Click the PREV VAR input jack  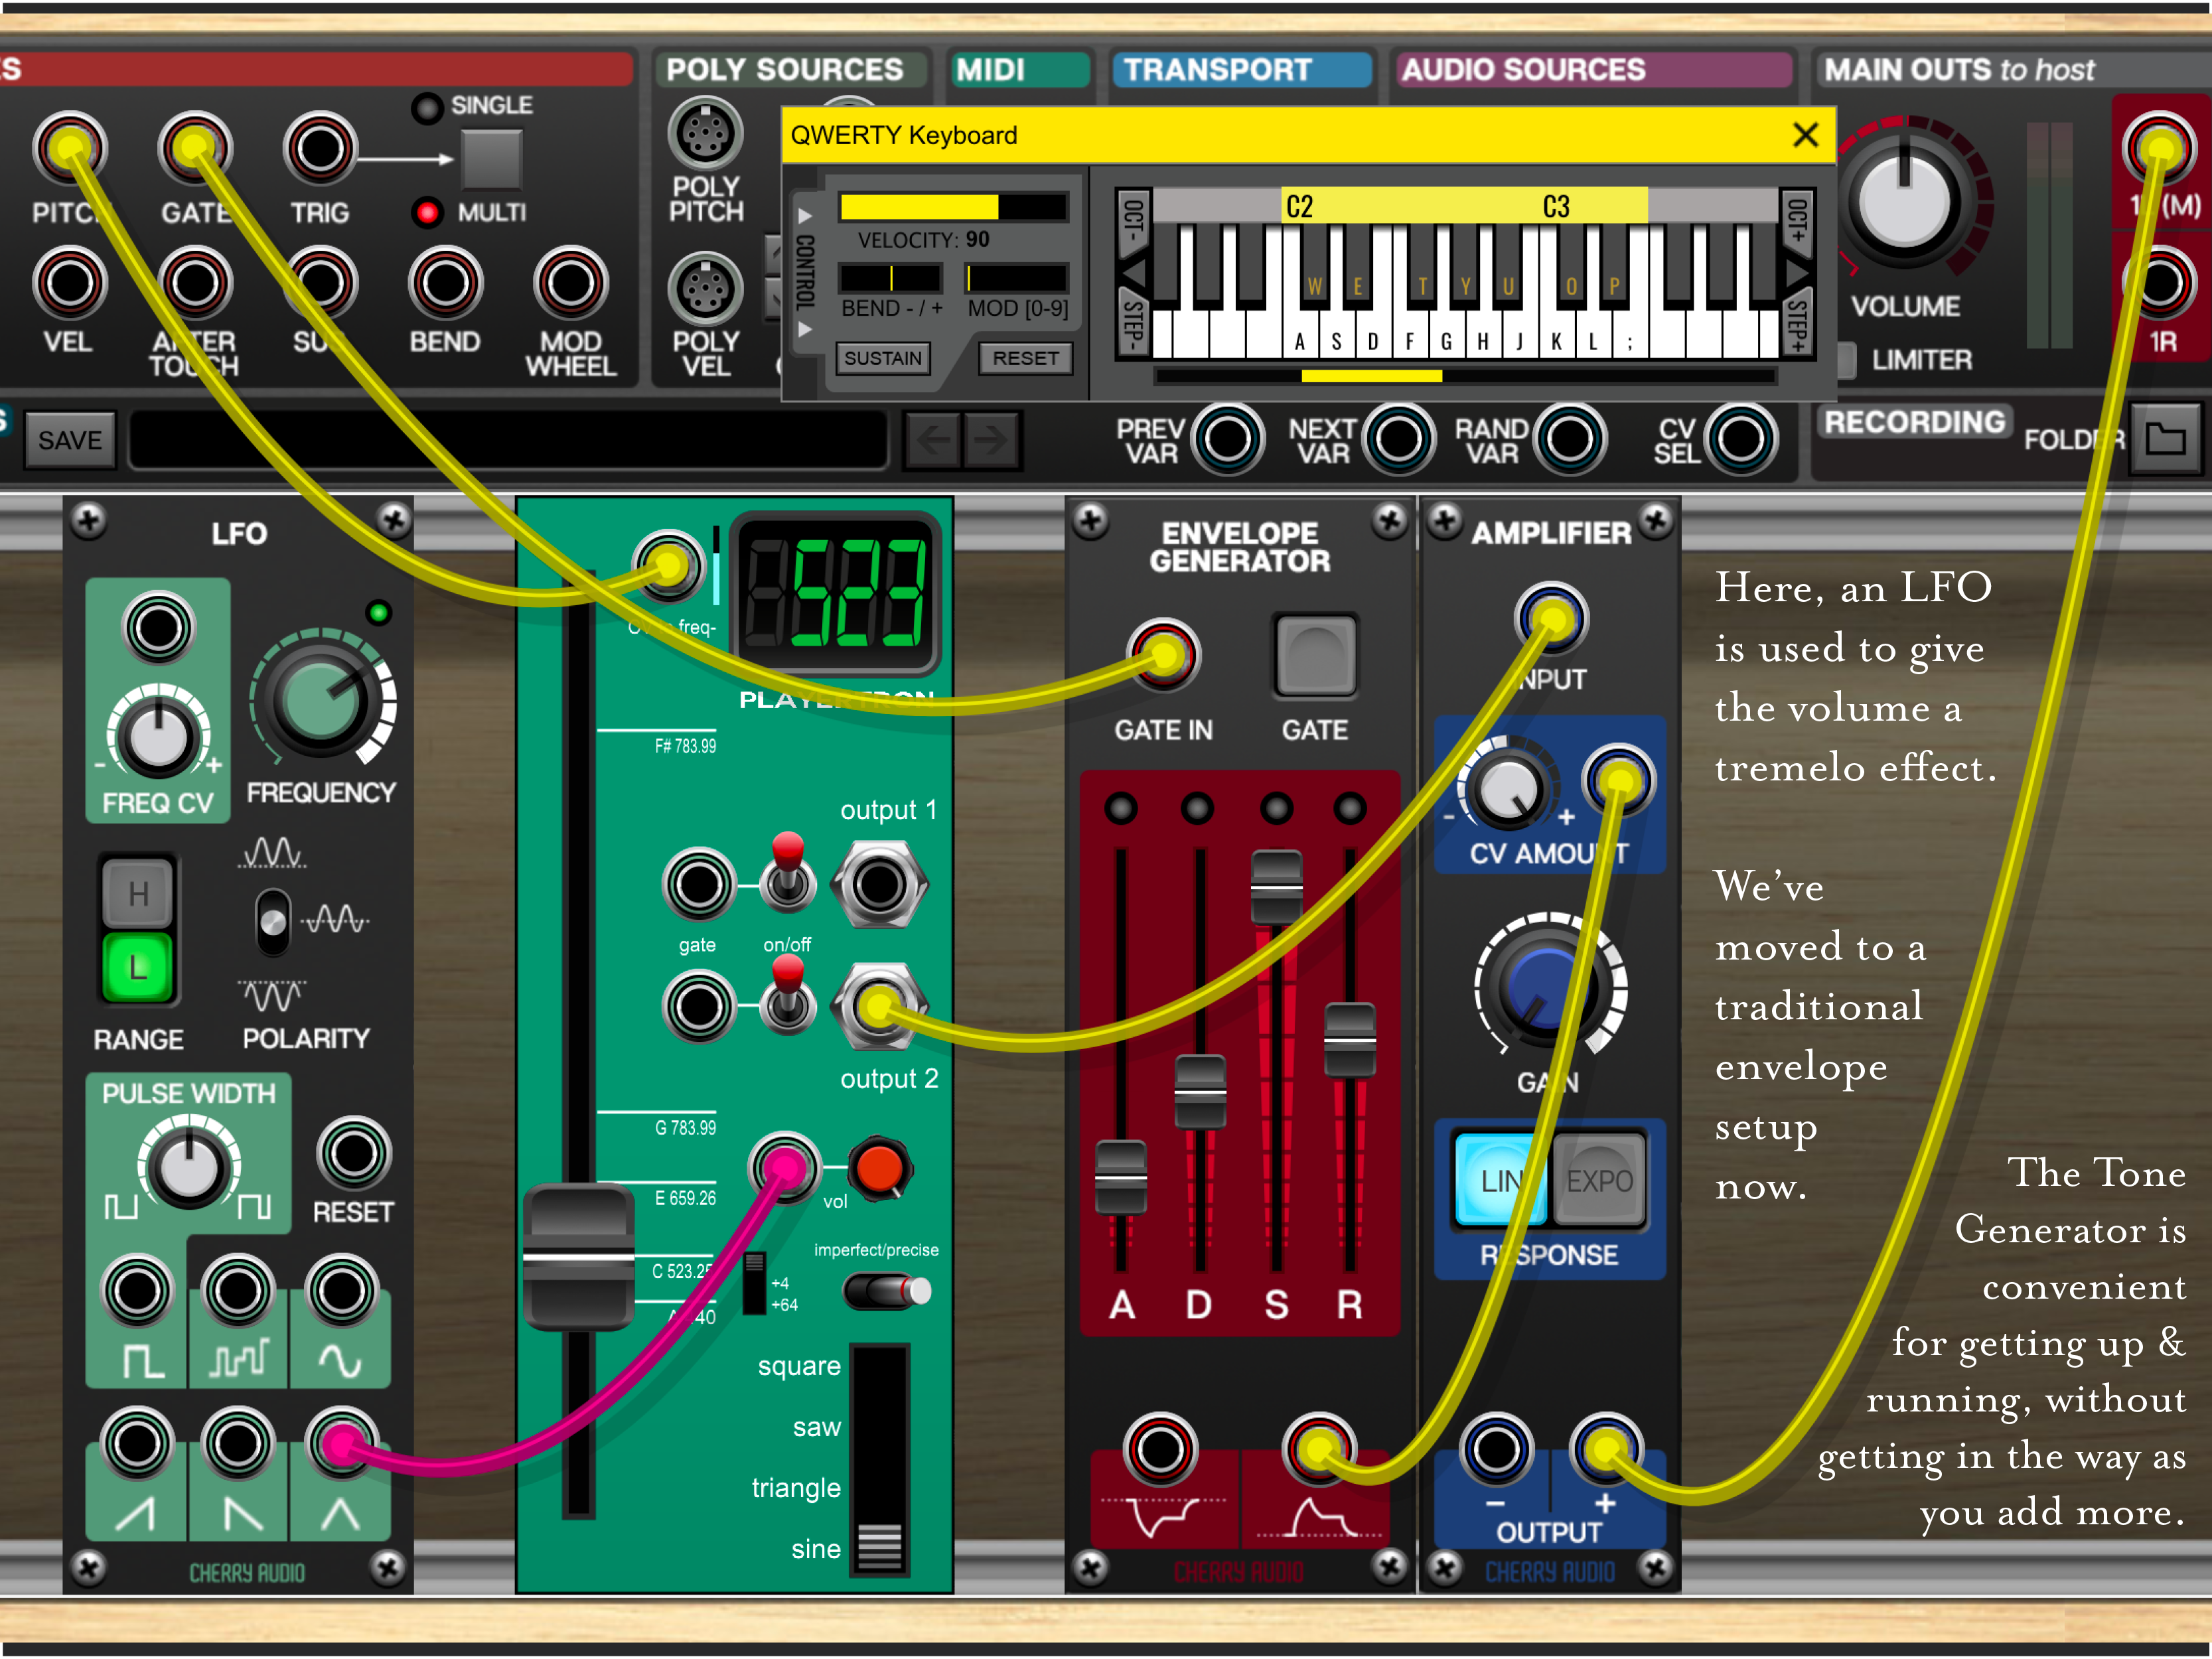click(x=1227, y=438)
